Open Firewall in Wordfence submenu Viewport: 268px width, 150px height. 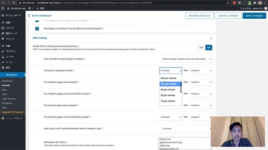pyautogui.click(x=6, y=85)
